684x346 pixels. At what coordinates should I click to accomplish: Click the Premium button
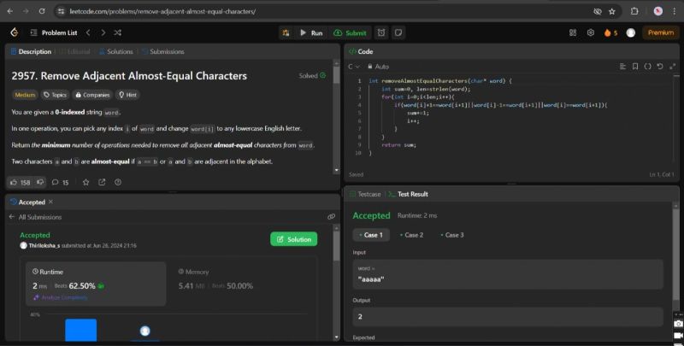(660, 32)
